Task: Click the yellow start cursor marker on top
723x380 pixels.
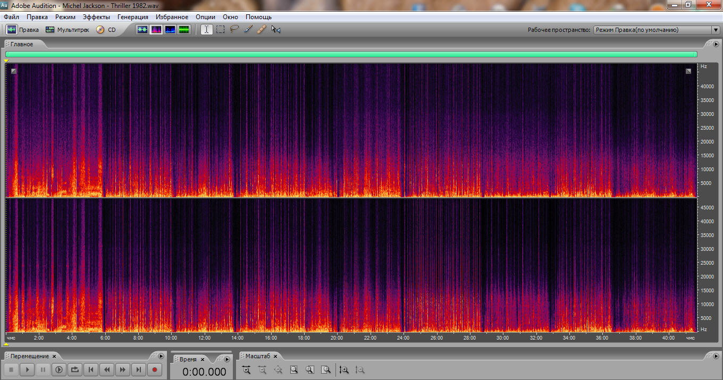Action: point(6,61)
